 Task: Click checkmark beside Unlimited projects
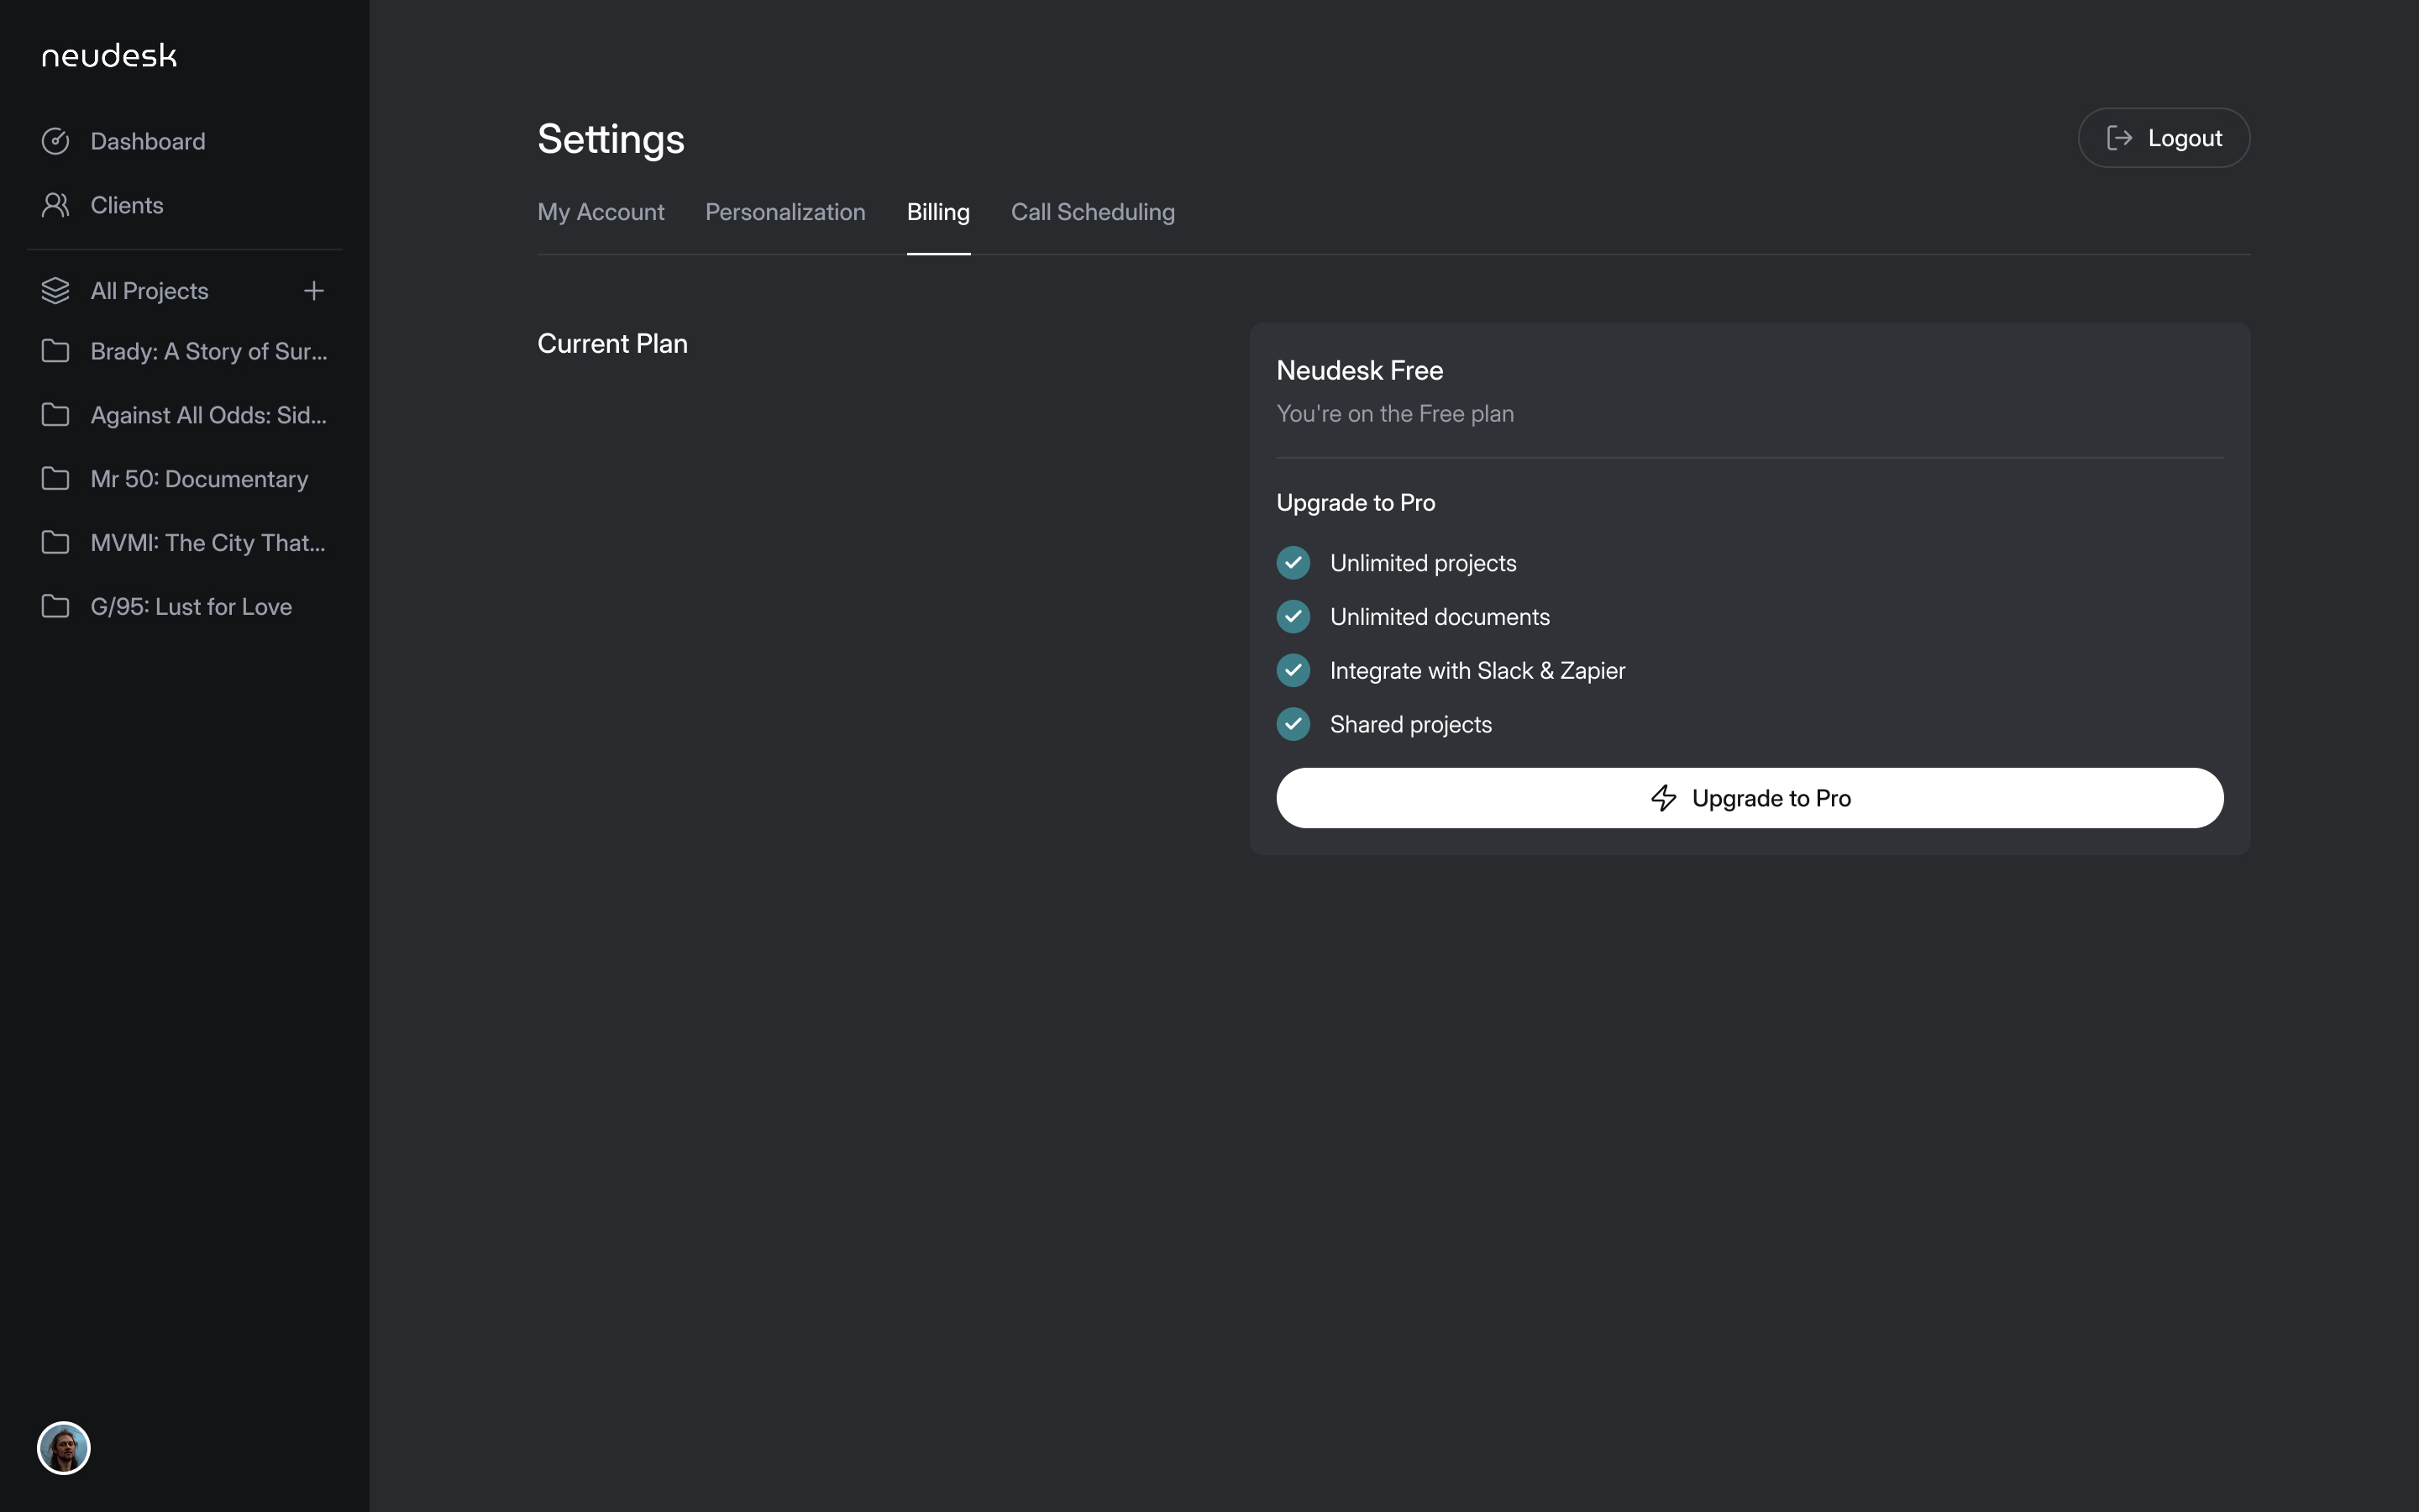pos(1293,563)
